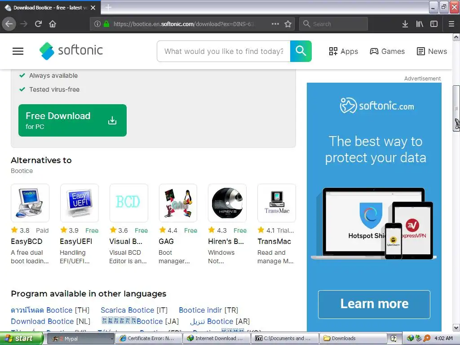
Task: Click the 'Always available' text
Action: 53,75
